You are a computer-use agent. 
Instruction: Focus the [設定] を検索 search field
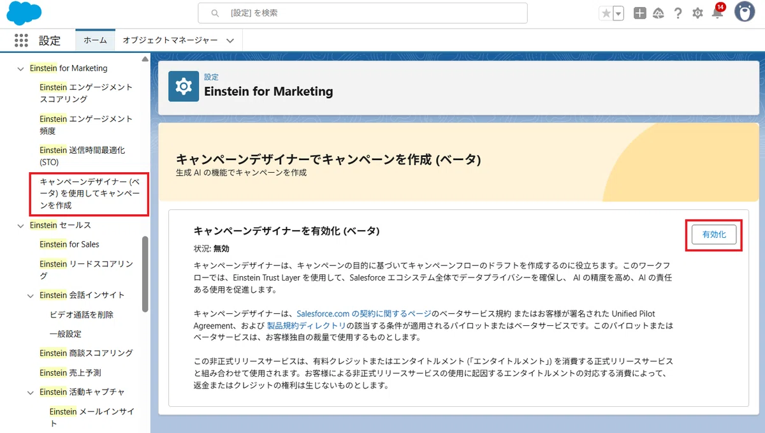[x=363, y=13]
